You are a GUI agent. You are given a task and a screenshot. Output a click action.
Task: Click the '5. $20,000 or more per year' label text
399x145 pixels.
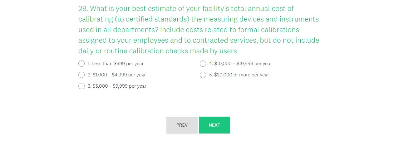click(239, 75)
